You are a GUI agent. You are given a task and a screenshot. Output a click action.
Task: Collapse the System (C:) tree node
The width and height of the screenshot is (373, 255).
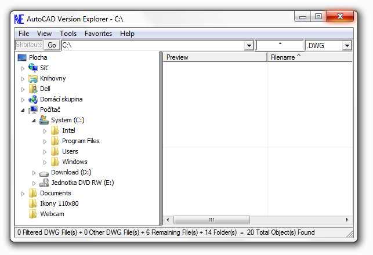[34, 121]
